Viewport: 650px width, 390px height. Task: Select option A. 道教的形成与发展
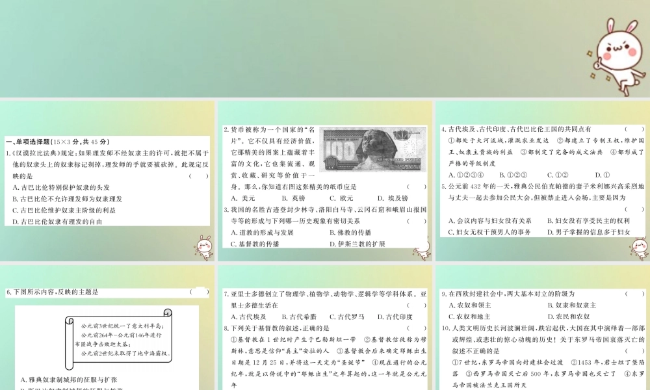(262, 233)
